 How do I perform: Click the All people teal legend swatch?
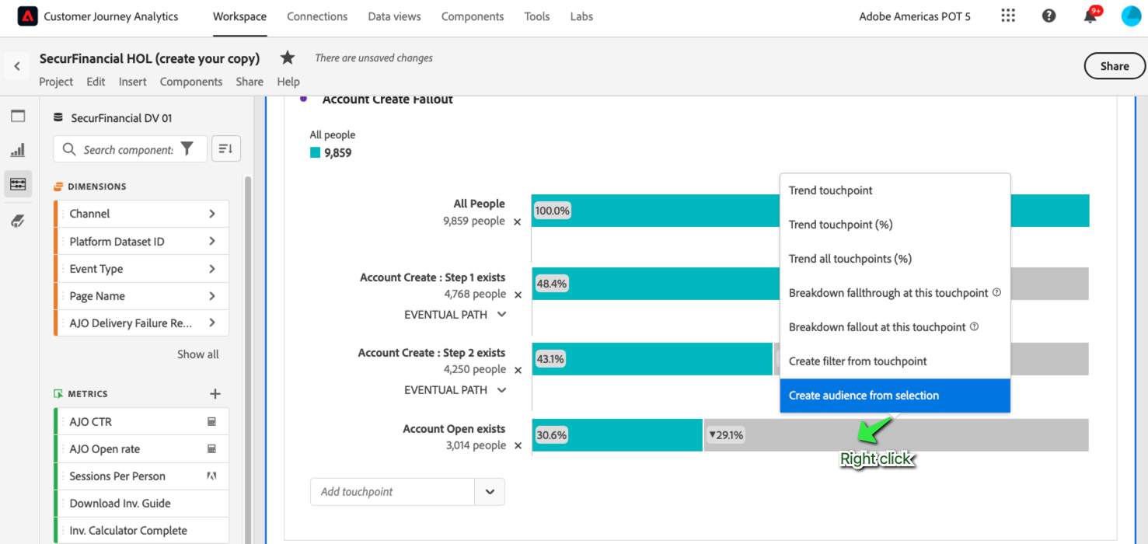[315, 153]
